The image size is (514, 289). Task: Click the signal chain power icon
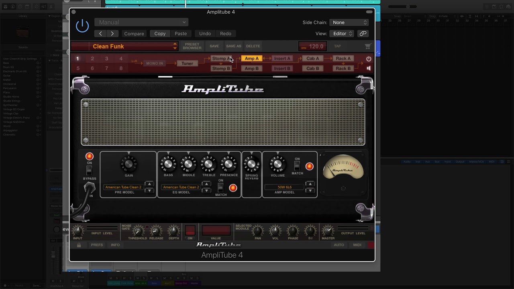pos(369,59)
